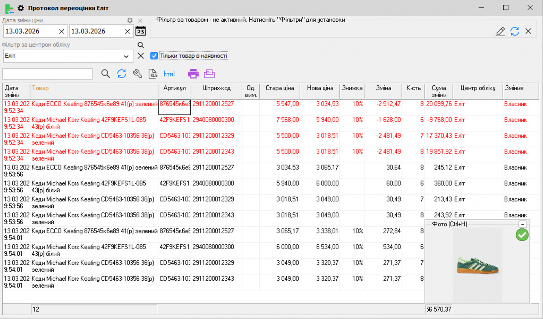Confirm photo with the green checkmark
Viewport: 543px width, 319px height.
coord(522,235)
